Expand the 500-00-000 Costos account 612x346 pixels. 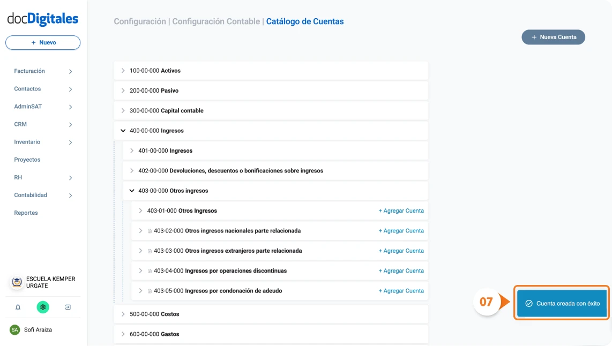[122, 314]
